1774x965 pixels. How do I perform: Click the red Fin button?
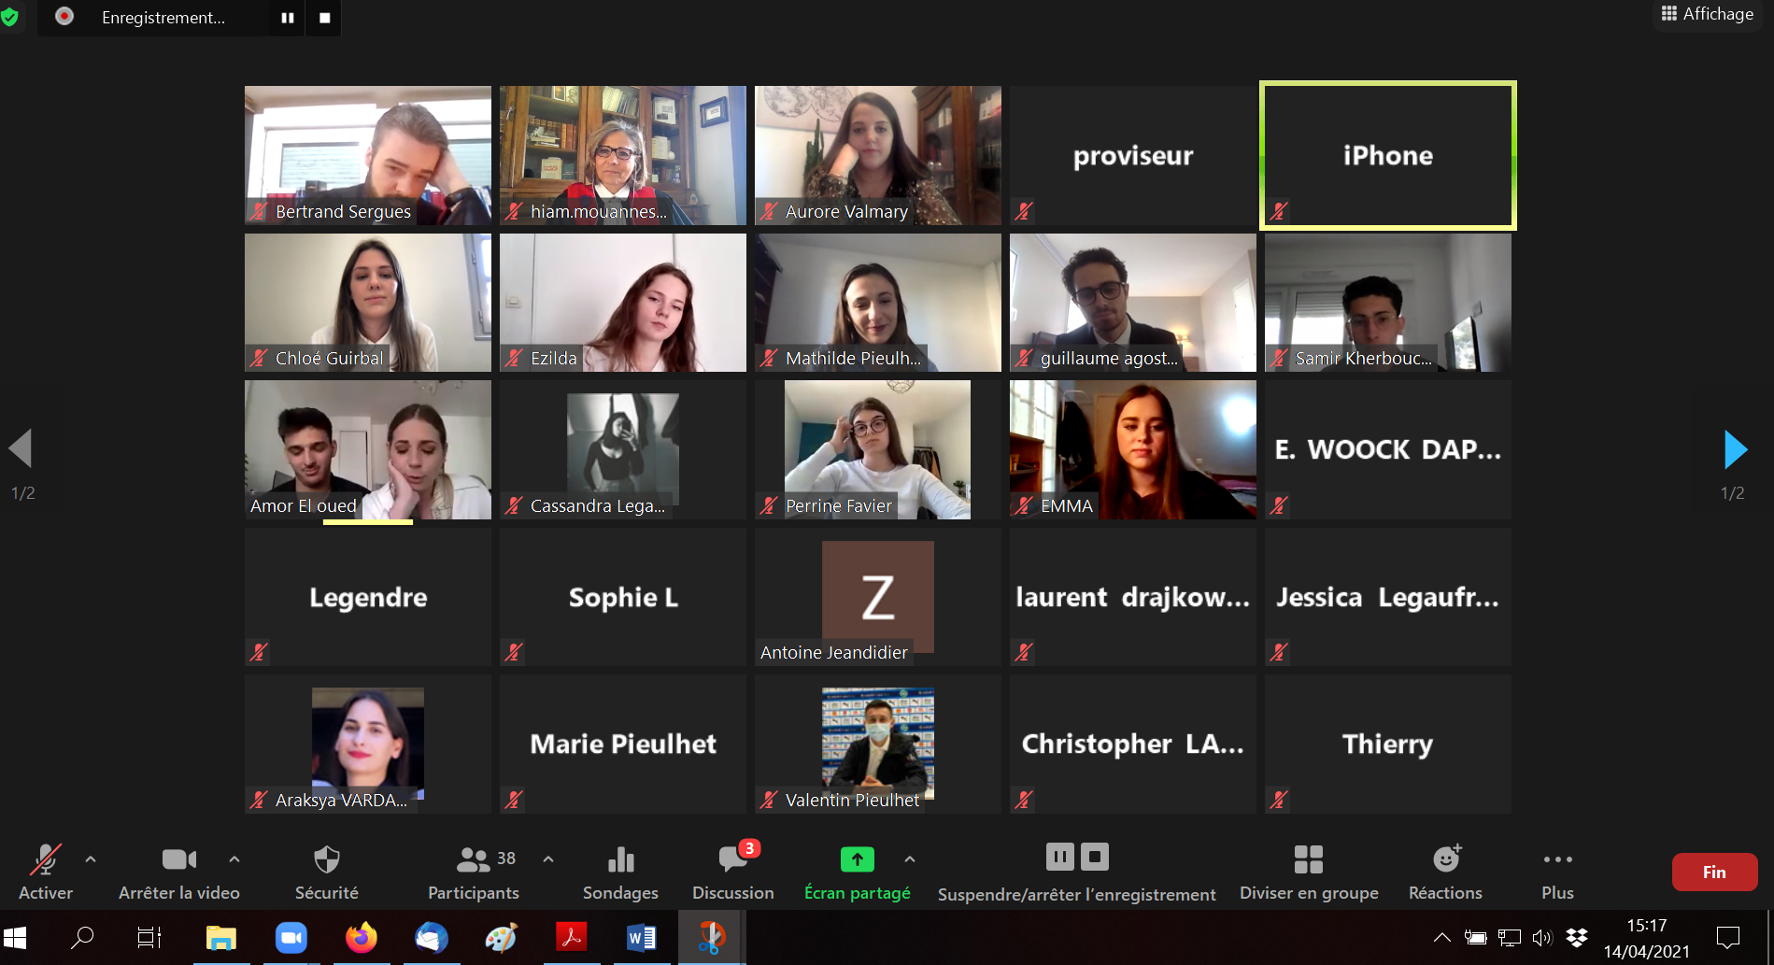click(x=1714, y=872)
